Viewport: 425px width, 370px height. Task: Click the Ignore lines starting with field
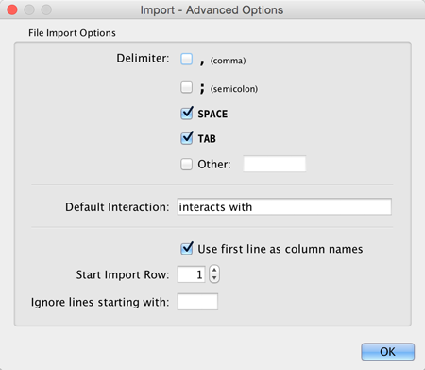[197, 302]
